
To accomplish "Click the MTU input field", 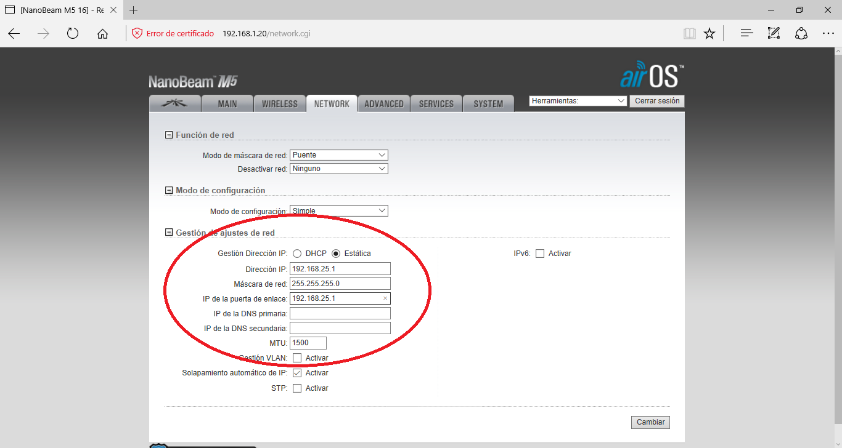I will tap(308, 343).
